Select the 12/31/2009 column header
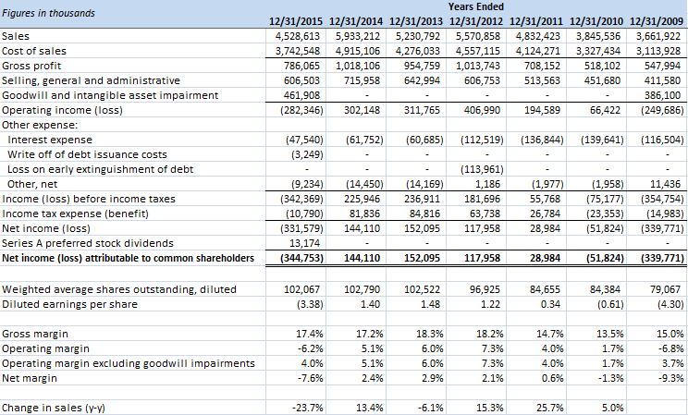 click(x=657, y=21)
